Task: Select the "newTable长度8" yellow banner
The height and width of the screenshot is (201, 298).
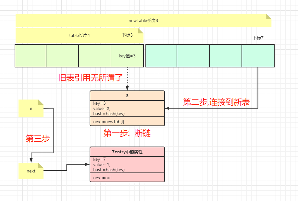Action: [x=143, y=20]
